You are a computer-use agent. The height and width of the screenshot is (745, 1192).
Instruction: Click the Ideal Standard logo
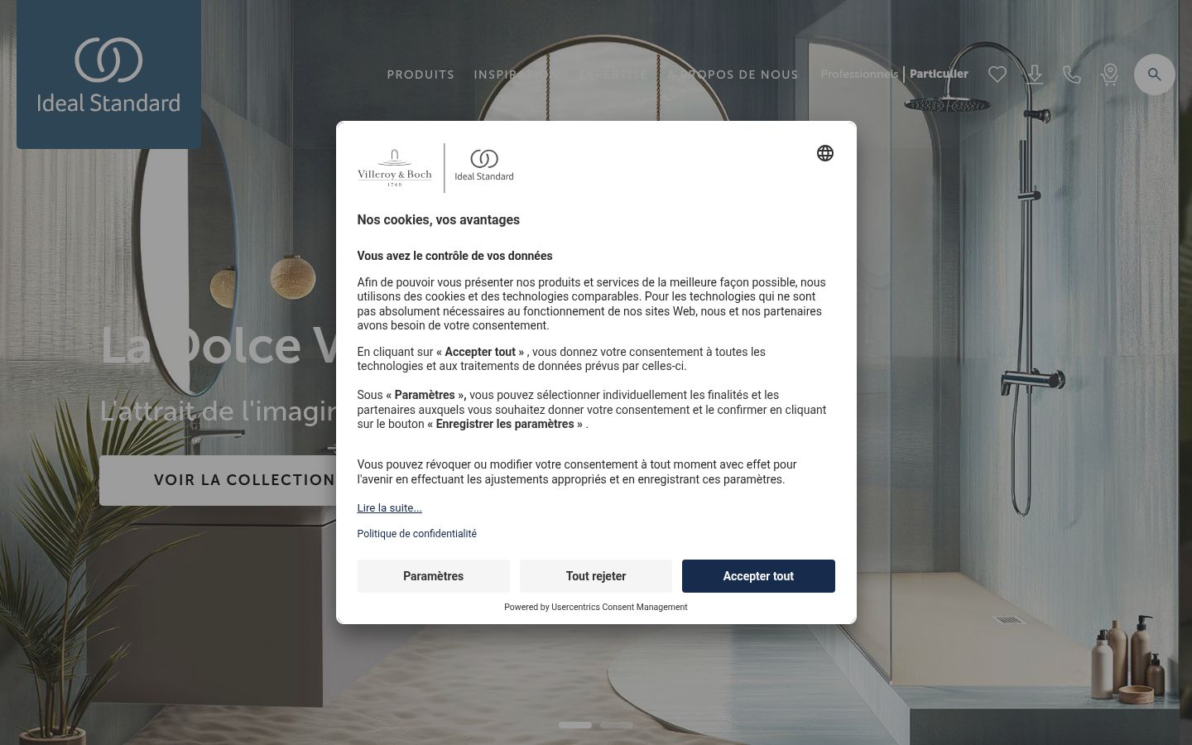click(108, 74)
